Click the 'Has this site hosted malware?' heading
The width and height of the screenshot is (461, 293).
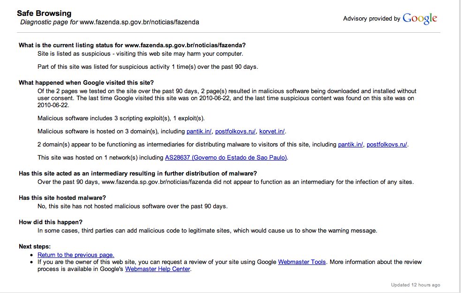(62, 198)
